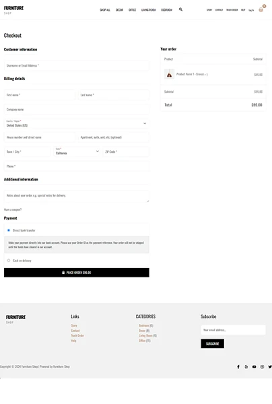Open the Instagram social icon
Image resolution: width=272 pixels, height=404 pixels.
click(x=262, y=367)
